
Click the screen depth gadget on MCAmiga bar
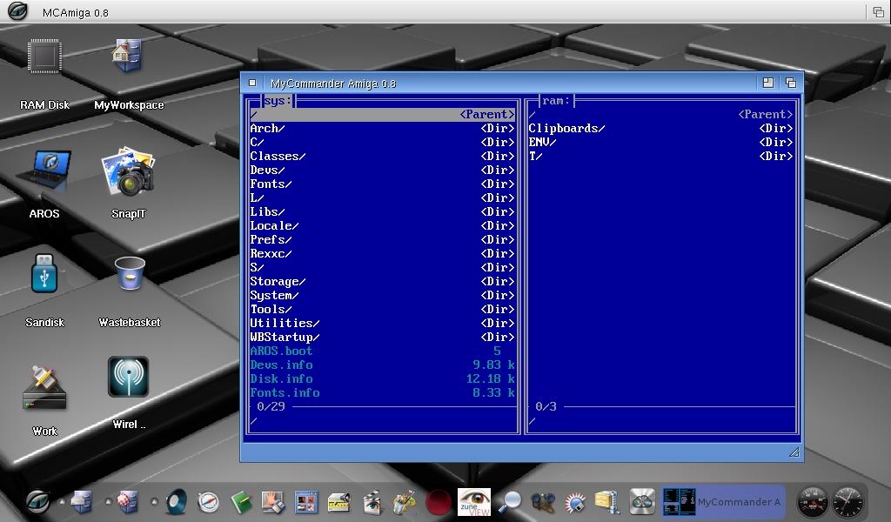(x=879, y=12)
